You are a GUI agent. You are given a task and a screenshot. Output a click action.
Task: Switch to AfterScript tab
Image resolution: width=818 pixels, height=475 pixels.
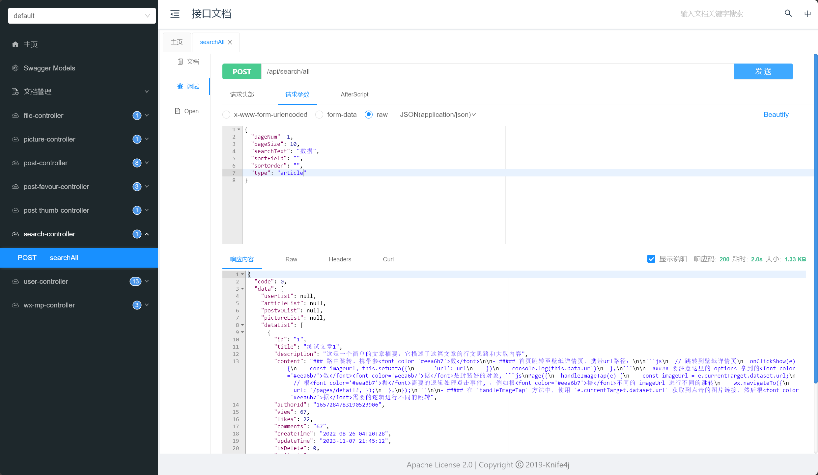(x=354, y=94)
